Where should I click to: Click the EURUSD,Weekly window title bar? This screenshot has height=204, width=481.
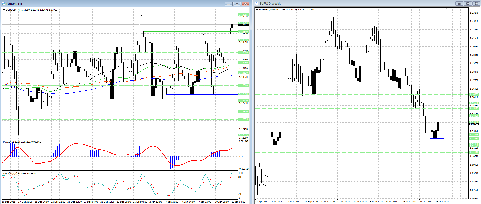[359, 4]
